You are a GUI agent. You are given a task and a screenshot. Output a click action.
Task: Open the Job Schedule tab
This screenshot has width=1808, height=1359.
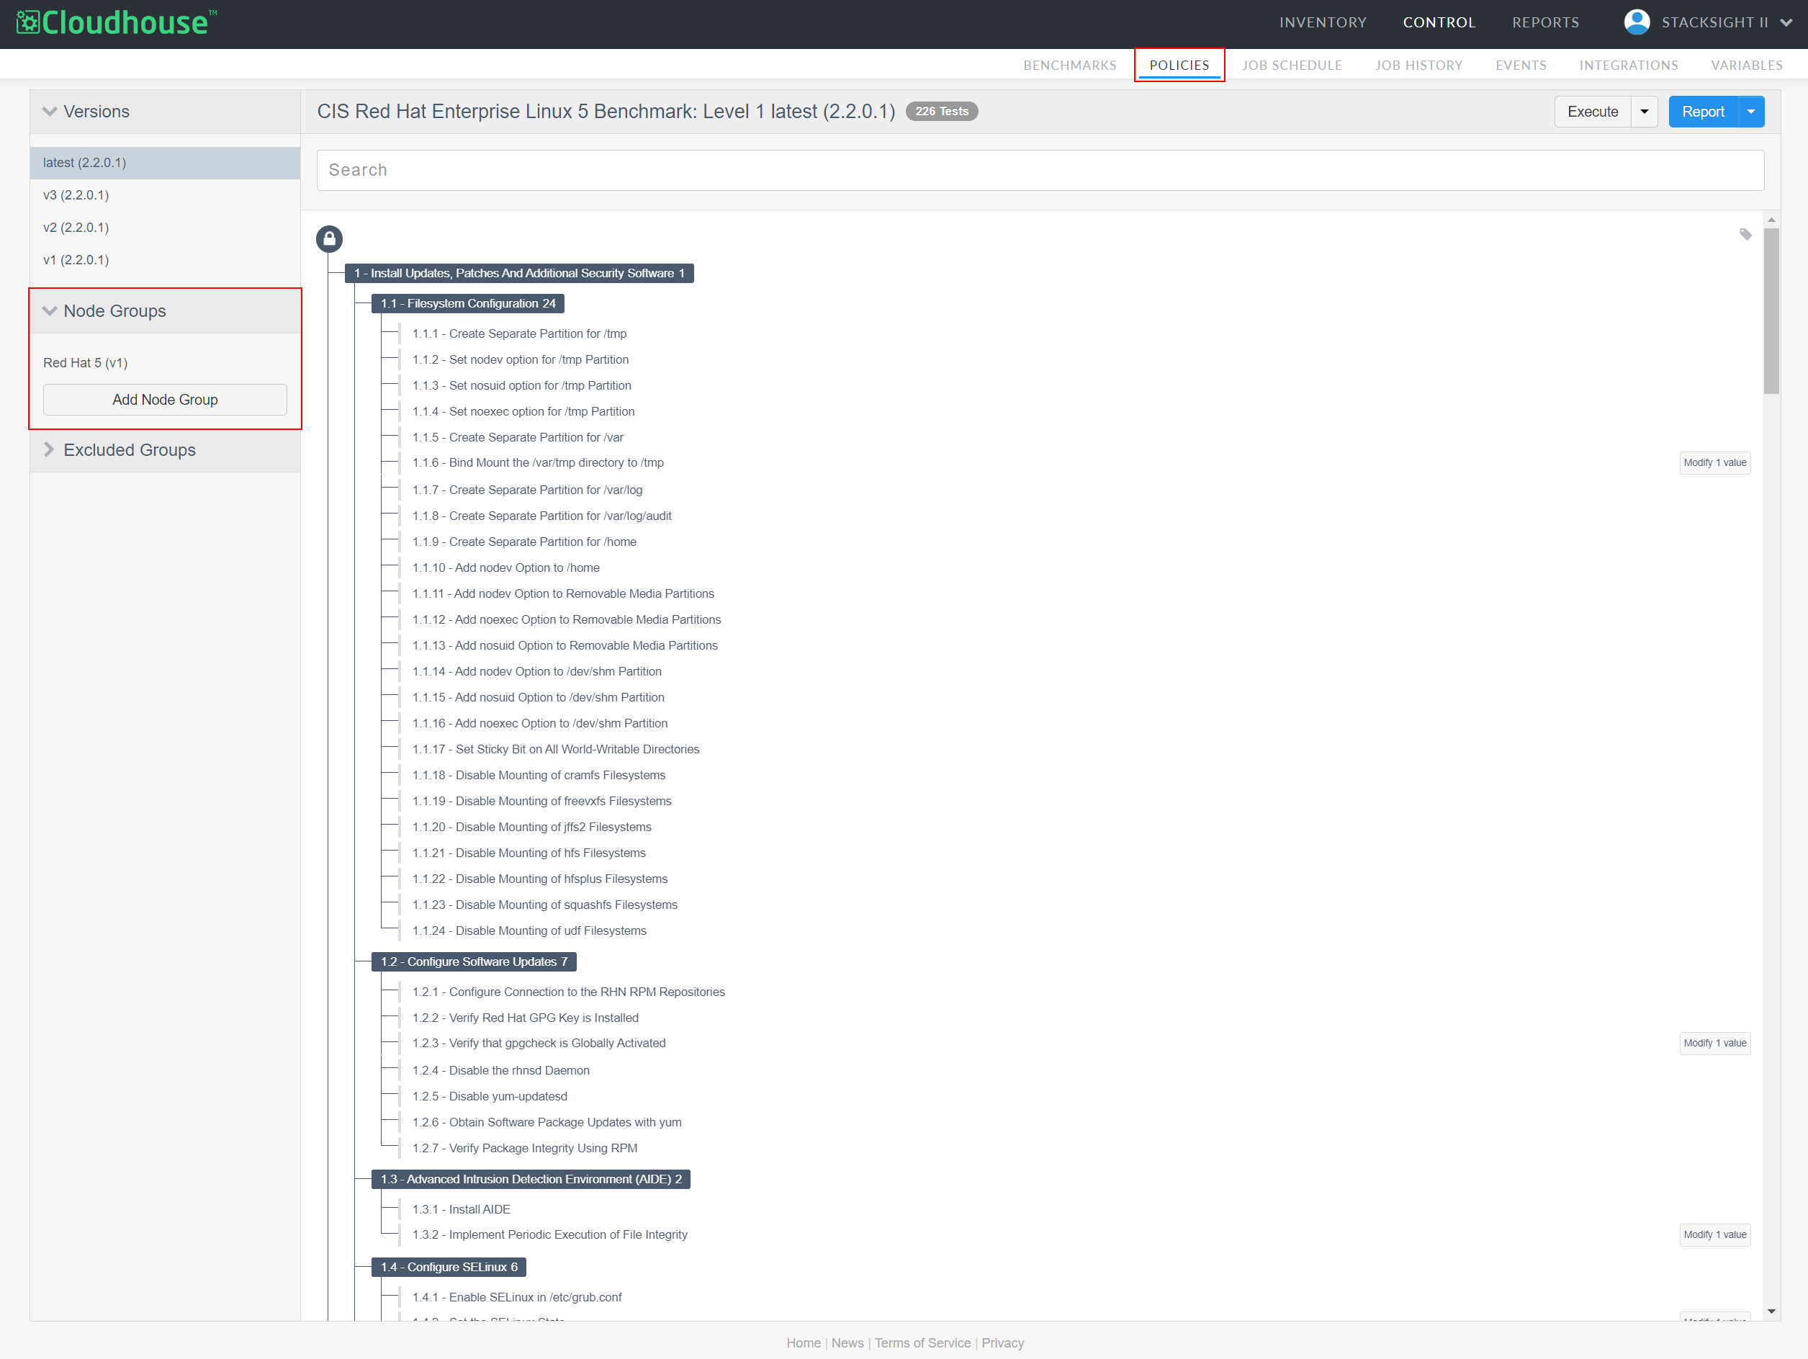pyautogui.click(x=1292, y=66)
